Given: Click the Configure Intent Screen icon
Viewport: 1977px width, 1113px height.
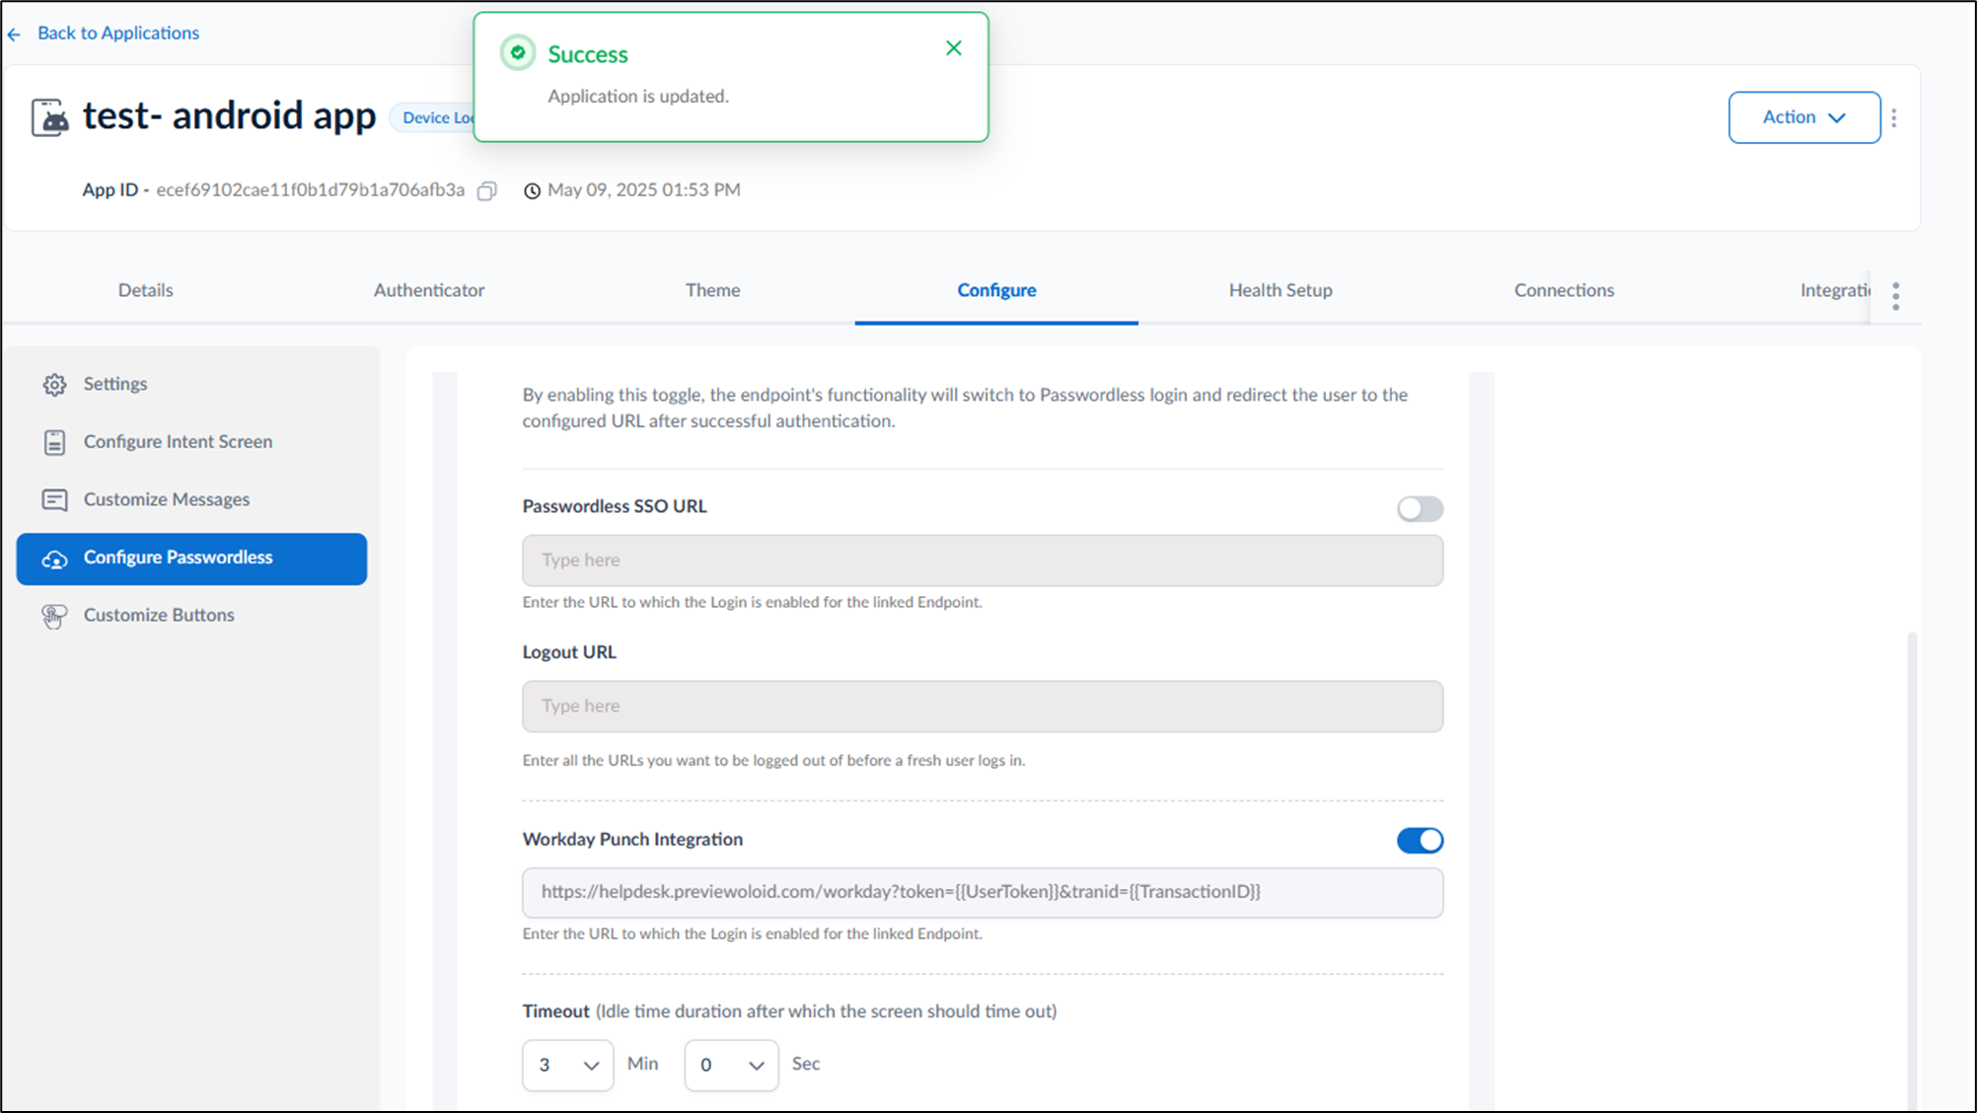Looking at the screenshot, I should (55, 442).
